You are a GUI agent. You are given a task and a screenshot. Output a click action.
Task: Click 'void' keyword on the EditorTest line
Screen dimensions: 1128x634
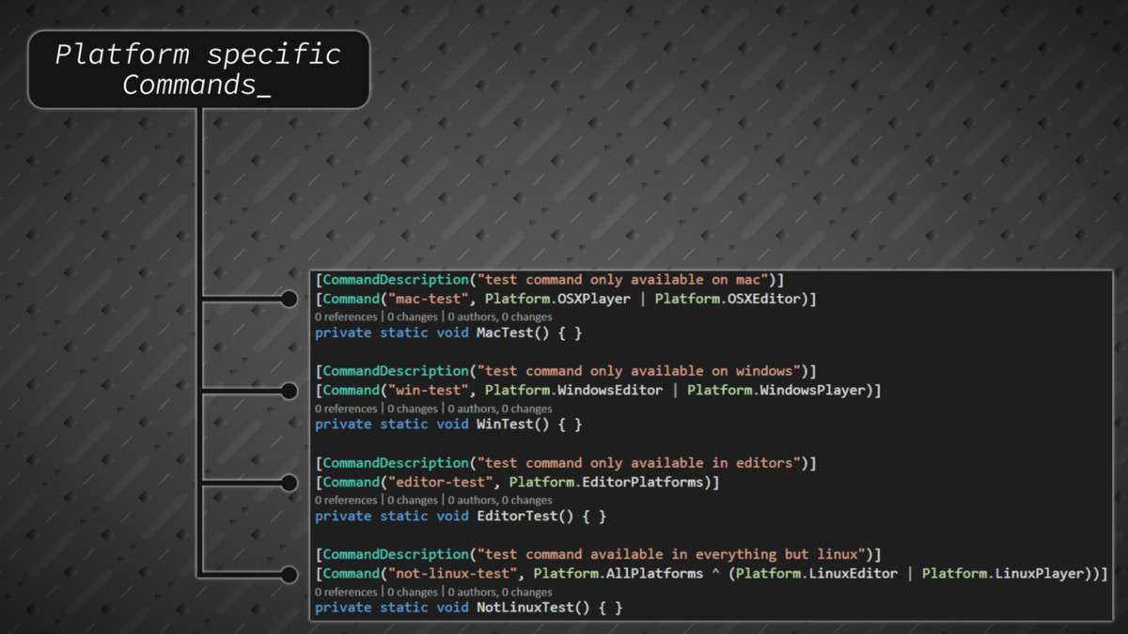coord(452,517)
